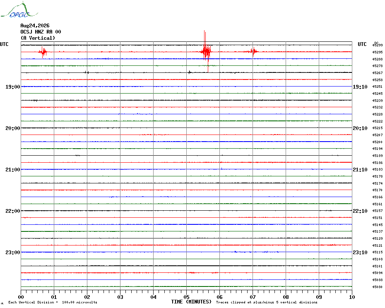The height and width of the screenshot is (308, 385).
Task: Click the DC value 45295
Action: point(378,52)
